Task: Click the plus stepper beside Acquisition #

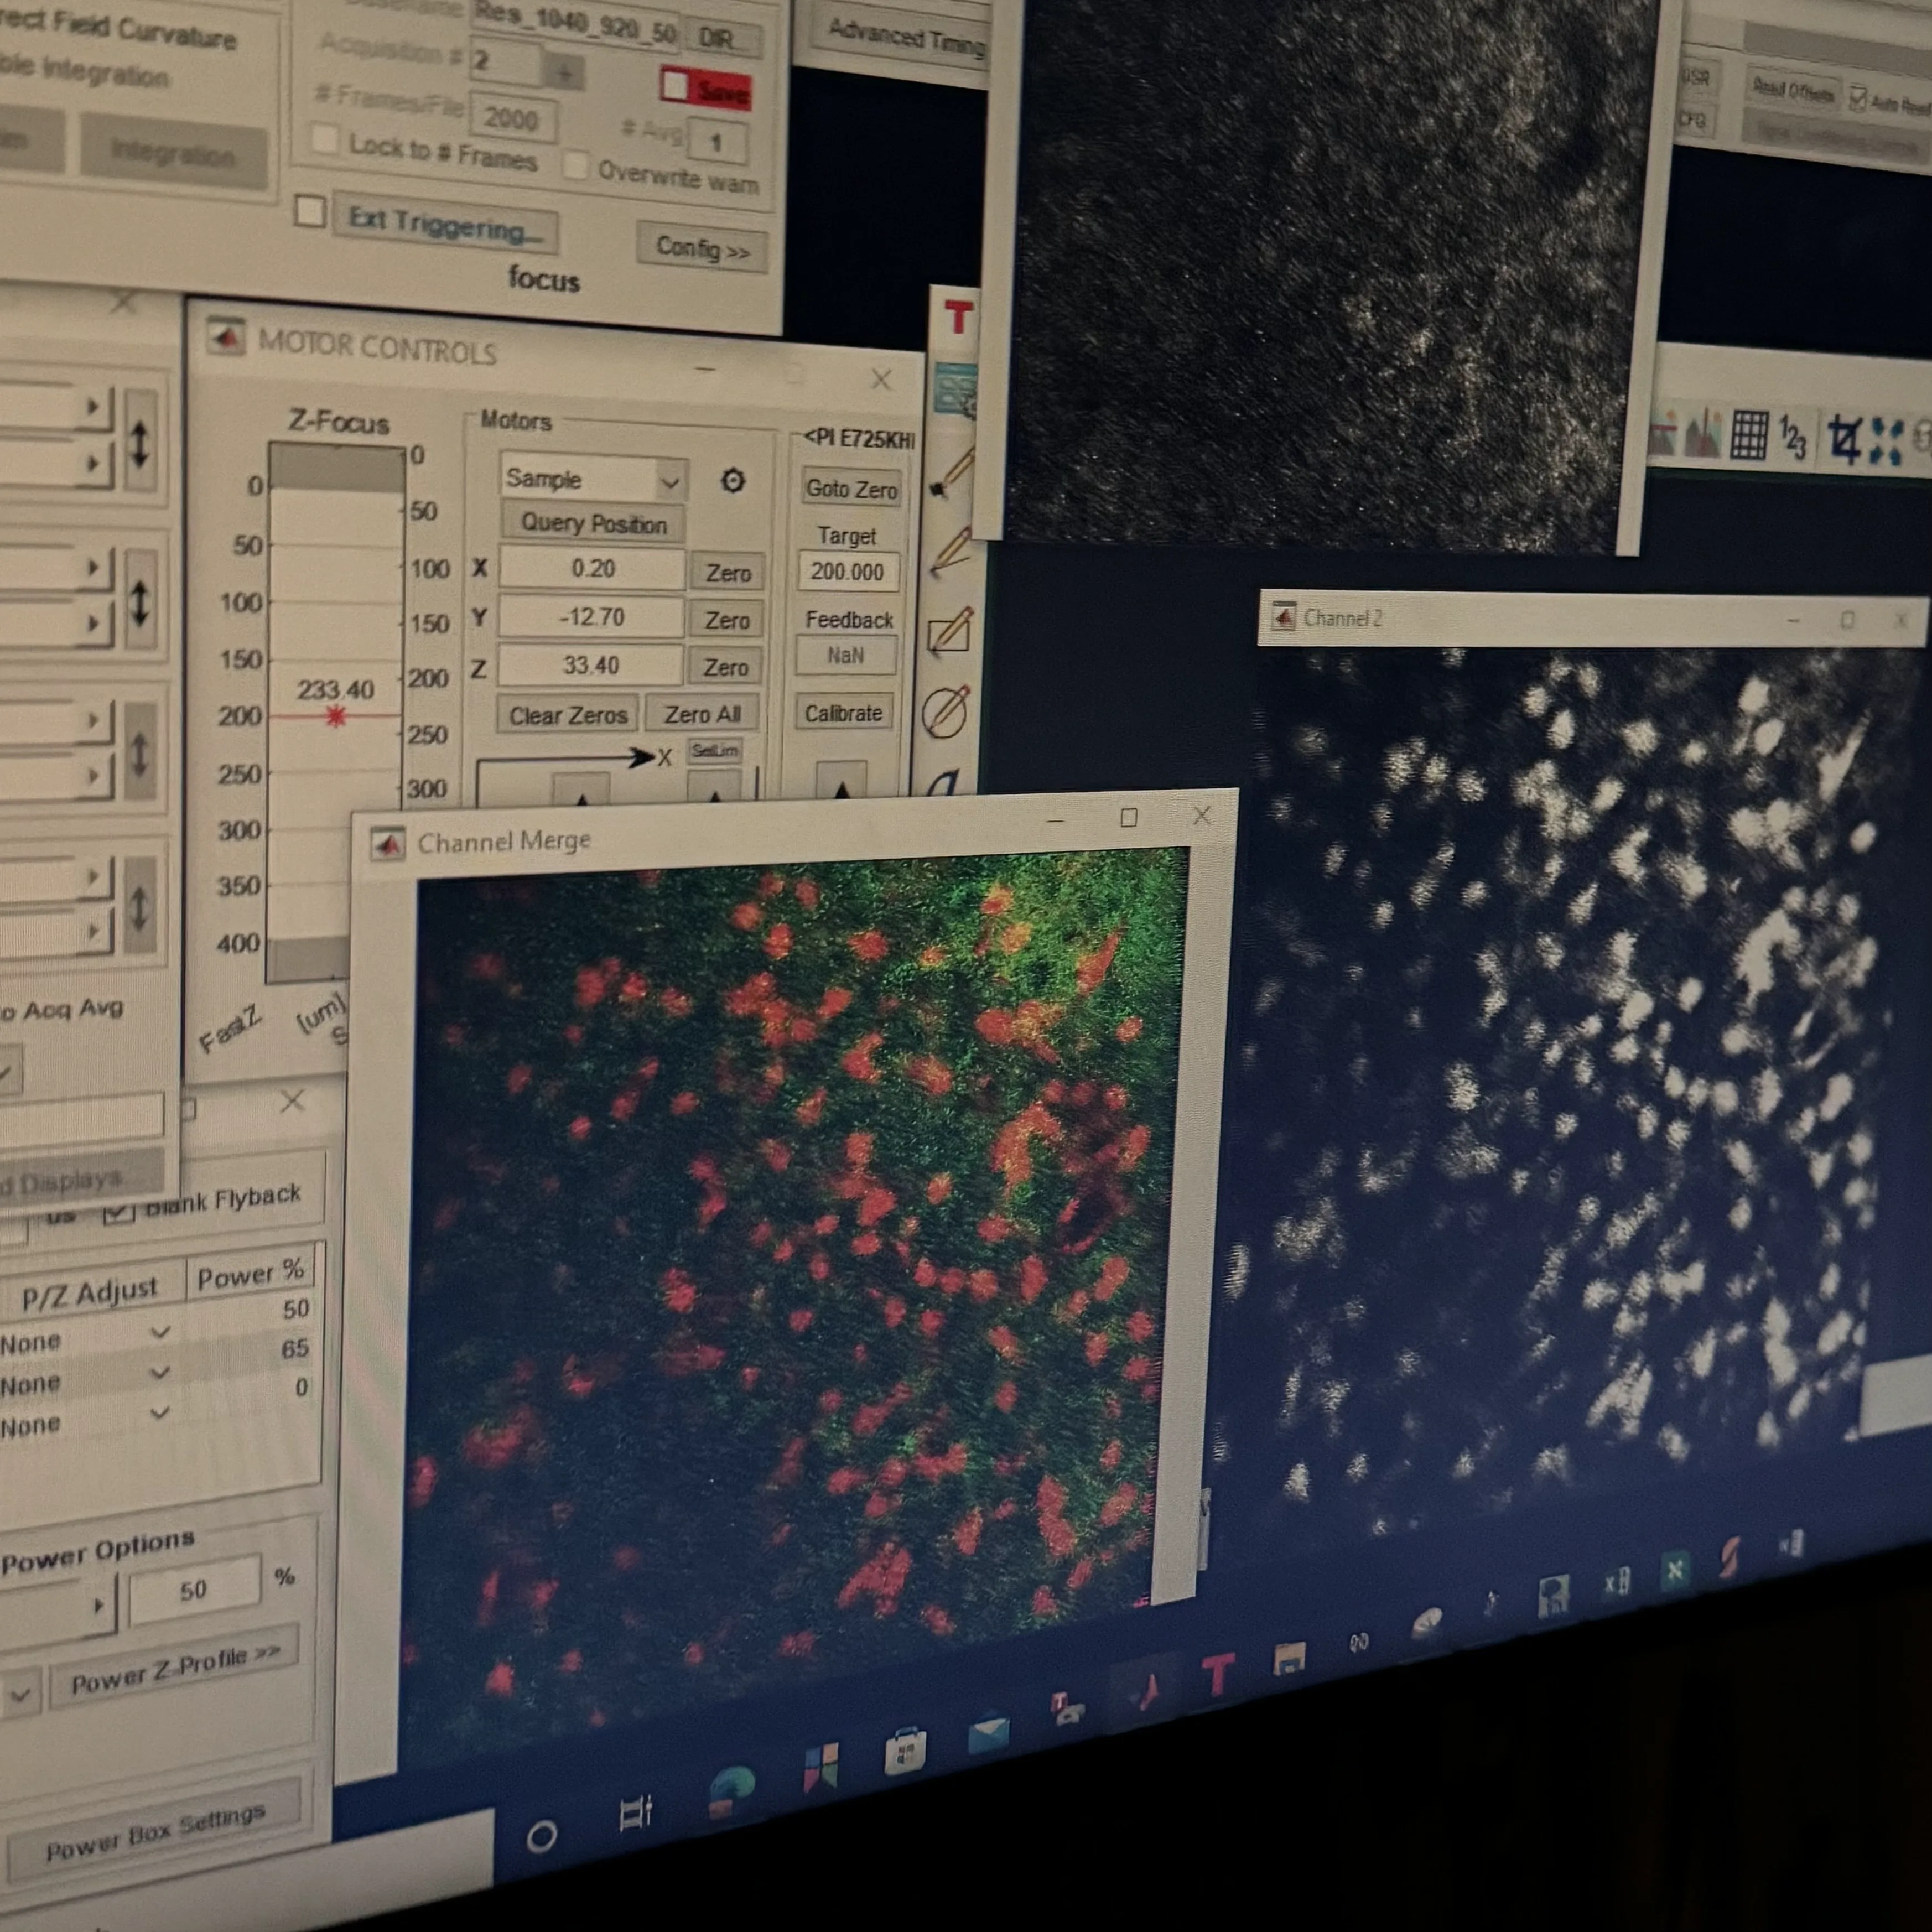Action: click(565, 73)
